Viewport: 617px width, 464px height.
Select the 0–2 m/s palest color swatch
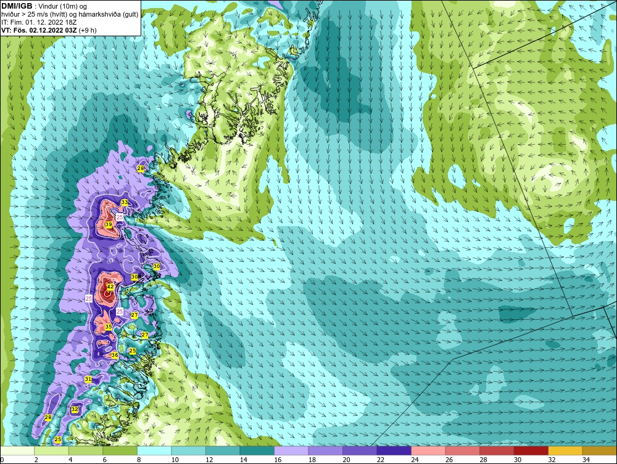point(17,450)
